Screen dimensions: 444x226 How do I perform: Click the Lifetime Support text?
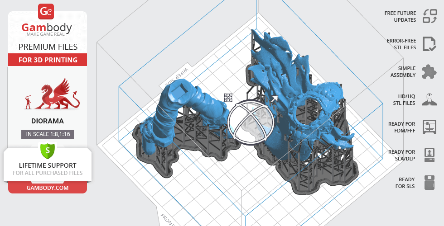click(x=48, y=165)
